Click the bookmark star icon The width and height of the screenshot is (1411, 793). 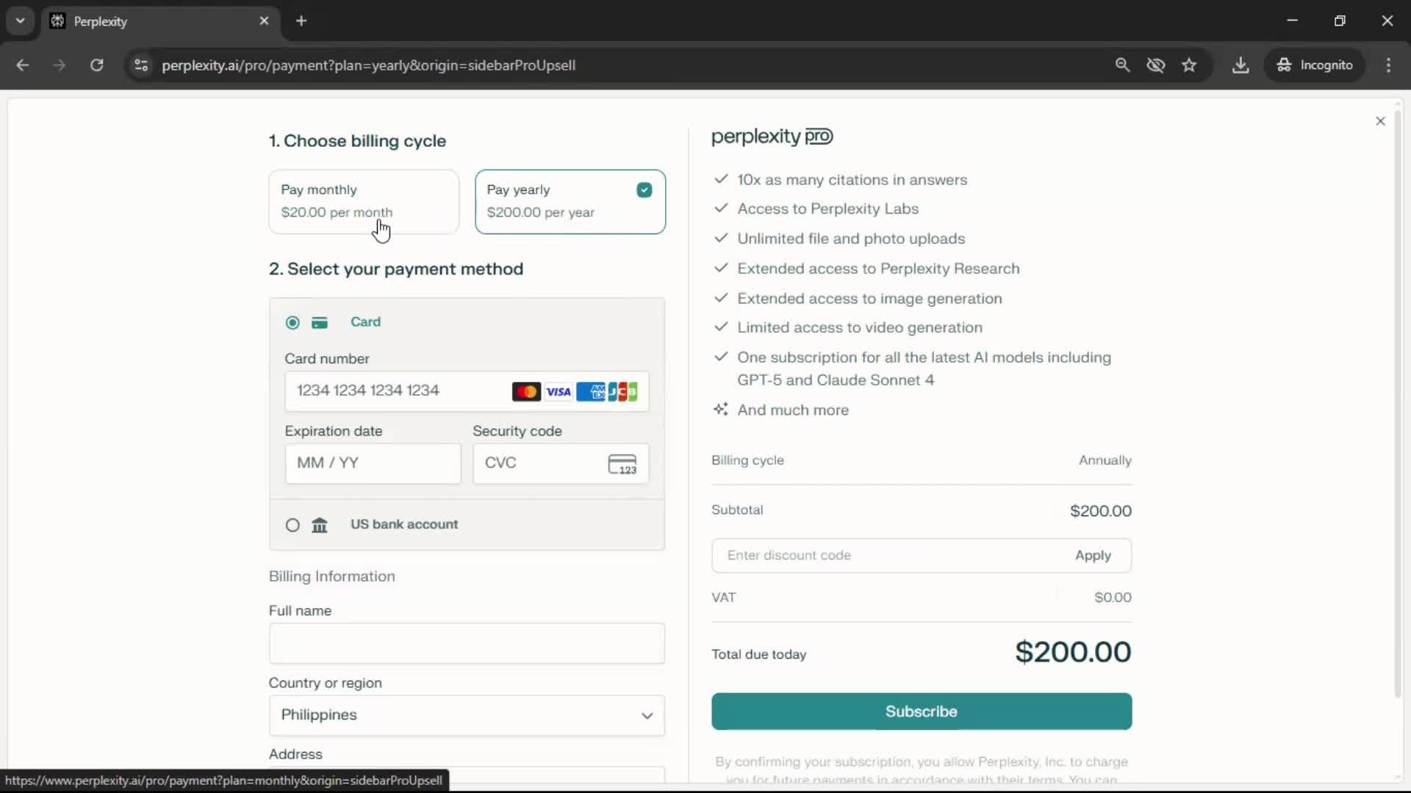pyautogui.click(x=1189, y=65)
